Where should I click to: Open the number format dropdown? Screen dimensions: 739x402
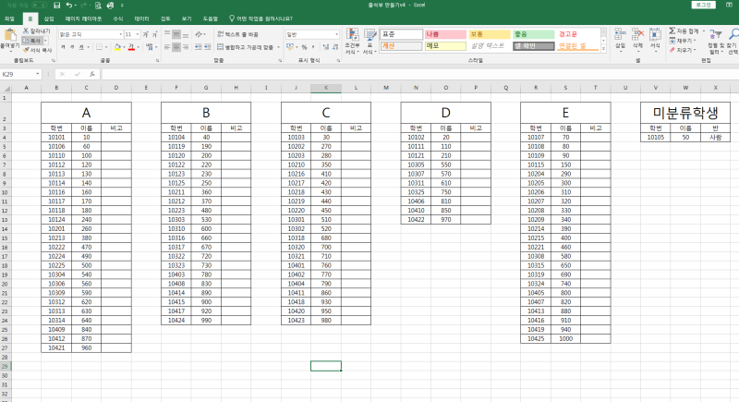tap(336, 34)
